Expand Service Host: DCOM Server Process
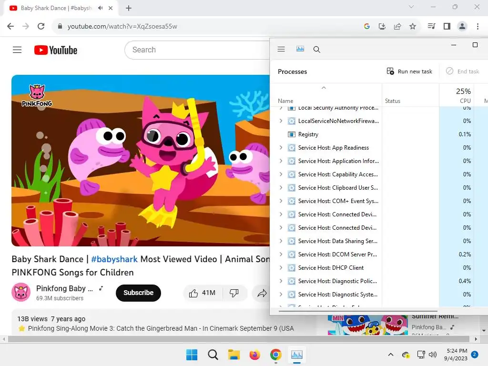Viewport: 488px width, 366px height. (281, 254)
